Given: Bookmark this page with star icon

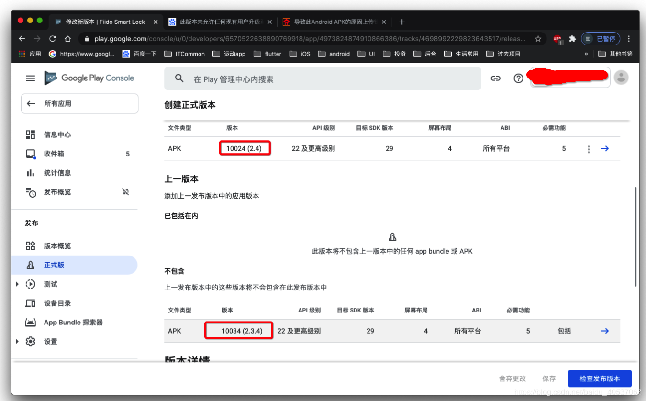Looking at the screenshot, I should tap(538, 39).
